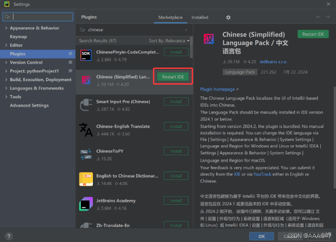Open help with the question mark button

click(9, 236)
